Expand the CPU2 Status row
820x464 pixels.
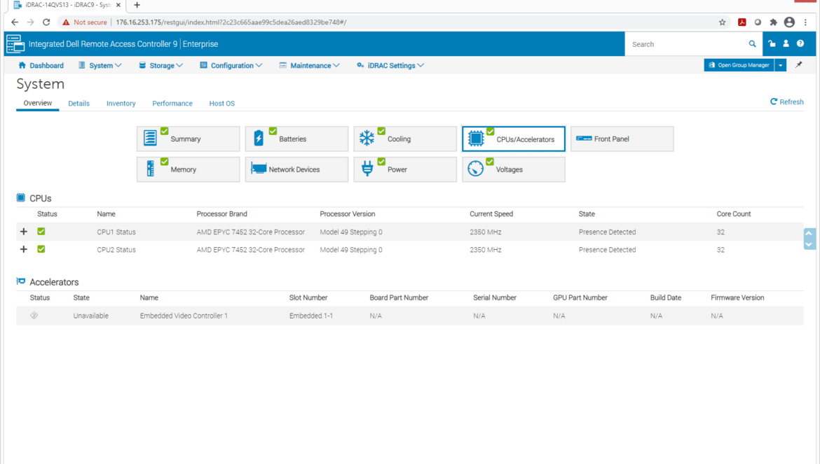click(24, 249)
